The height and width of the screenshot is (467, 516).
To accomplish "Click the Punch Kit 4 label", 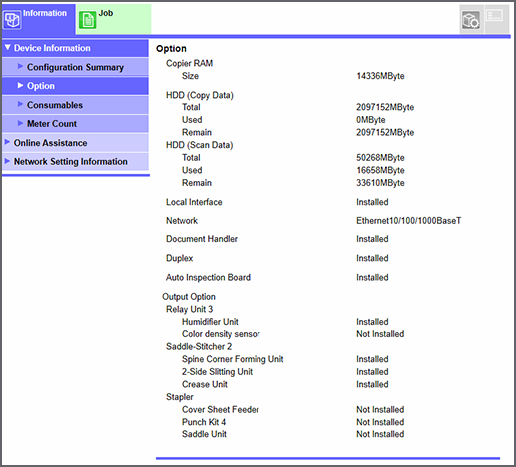I will 204,422.
